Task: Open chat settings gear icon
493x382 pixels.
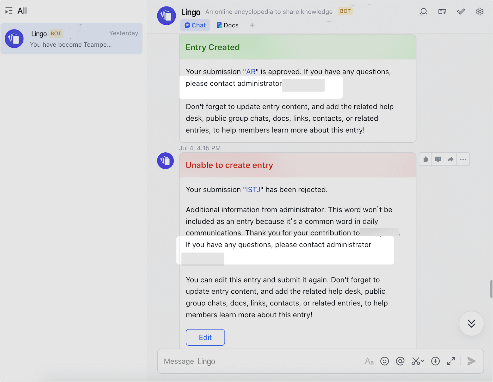Action: (x=480, y=12)
